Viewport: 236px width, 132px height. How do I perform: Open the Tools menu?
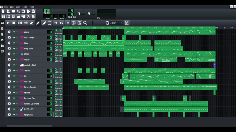(25, 7)
